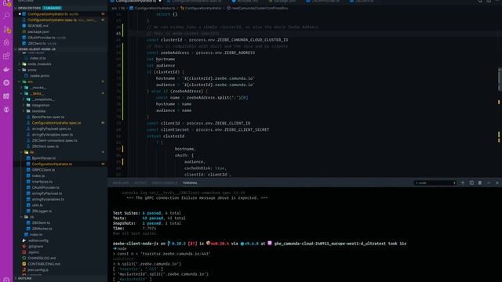Screen dimensions: 502x282
Task: Click the 'const clusterId' code line
Action: tap(217, 40)
